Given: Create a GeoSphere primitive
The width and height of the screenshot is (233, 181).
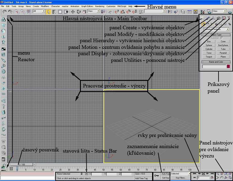Looking at the screenshot, I should [x=223, y=45].
